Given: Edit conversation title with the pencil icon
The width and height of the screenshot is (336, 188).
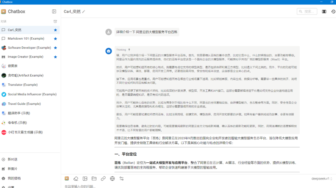Looking at the screenshot, I should click(x=84, y=12).
